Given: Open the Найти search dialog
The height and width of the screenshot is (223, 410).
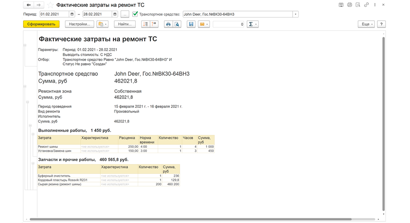Looking at the screenshot, I should click(125, 24).
